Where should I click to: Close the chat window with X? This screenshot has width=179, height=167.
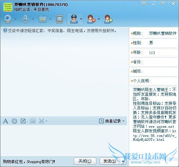point(173,4)
